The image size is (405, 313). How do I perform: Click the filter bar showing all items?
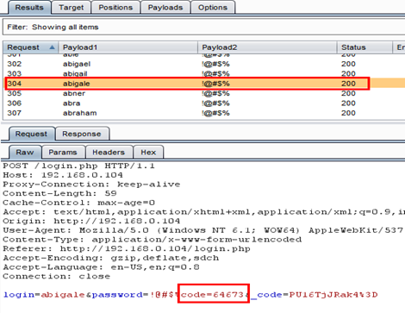(x=203, y=27)
